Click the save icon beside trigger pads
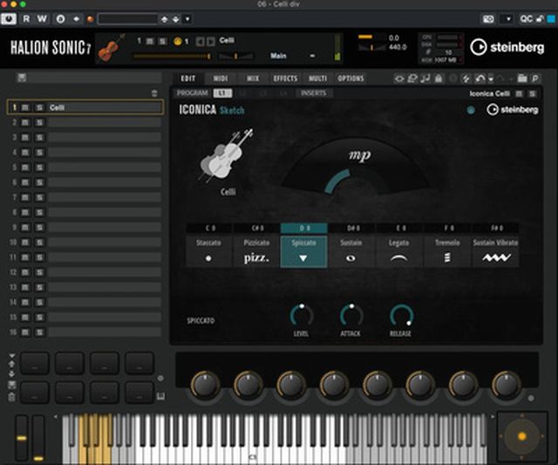Screen dimensions: 558x465 pyautogui.click(x=11, y=385)
